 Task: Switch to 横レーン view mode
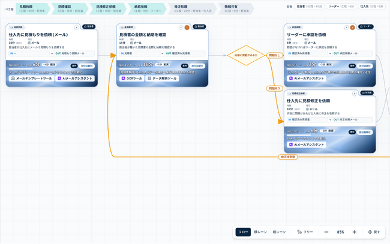(260, 232)
